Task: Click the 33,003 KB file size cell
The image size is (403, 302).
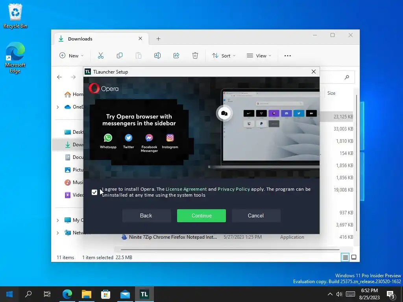Action: [343, 129]
